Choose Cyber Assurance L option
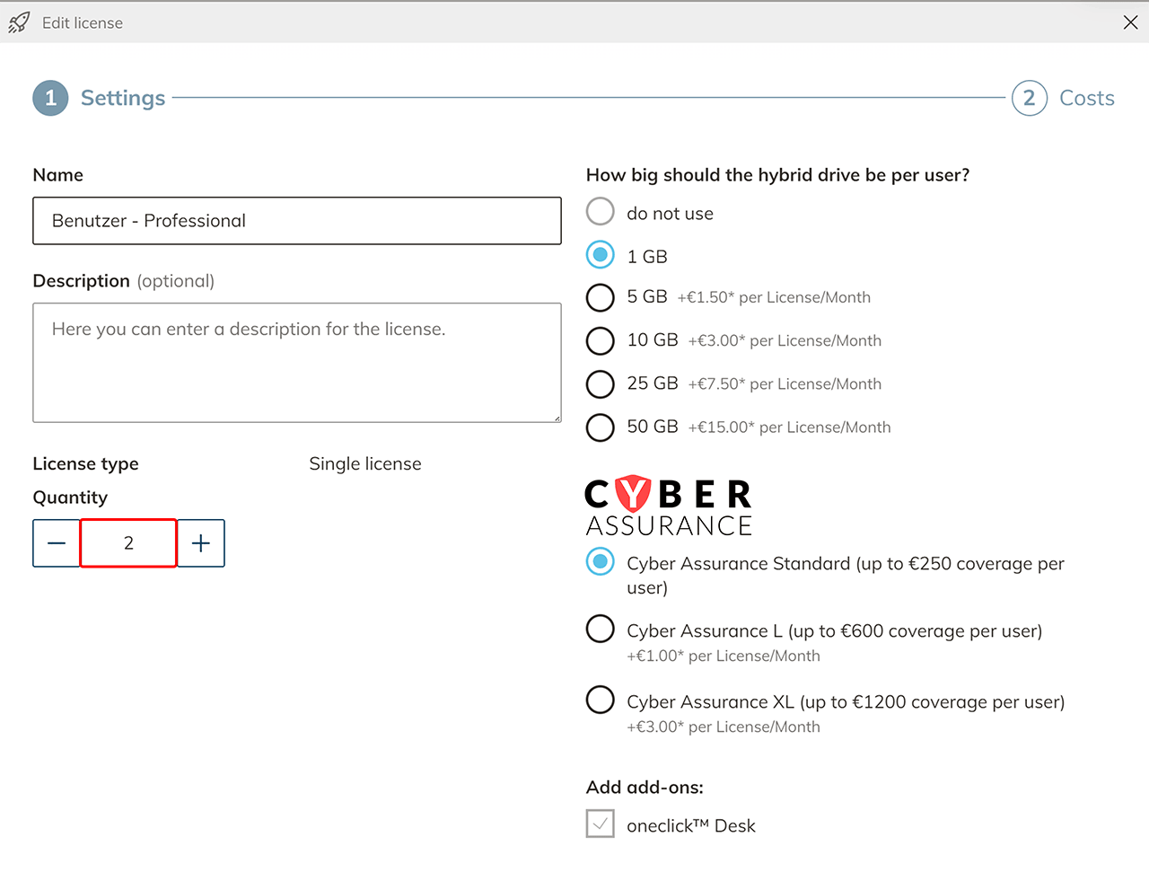Viewport: 1149px width, 872px height. point(600,629)
